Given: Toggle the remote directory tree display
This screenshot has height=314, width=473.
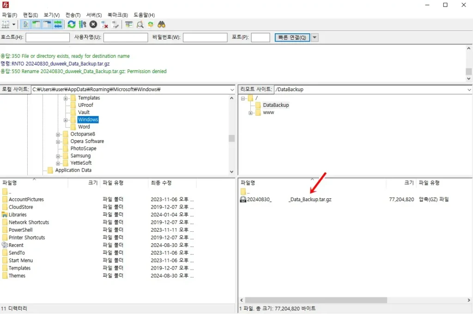Looking at the screenshot, I should point(47,25).
